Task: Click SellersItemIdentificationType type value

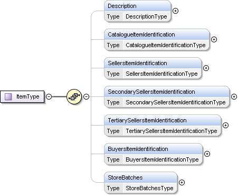Action: click(161, 74)
